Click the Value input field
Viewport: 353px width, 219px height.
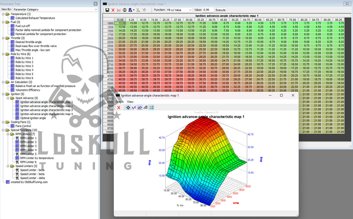(x=208, y=10)
